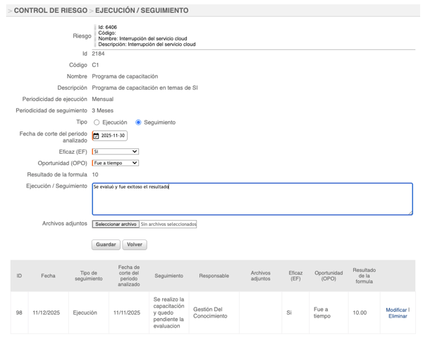Click 'Sin archivos seleccionados' text
The width and height of the screenshot is (423, 343).
click(x=168, y=224)
